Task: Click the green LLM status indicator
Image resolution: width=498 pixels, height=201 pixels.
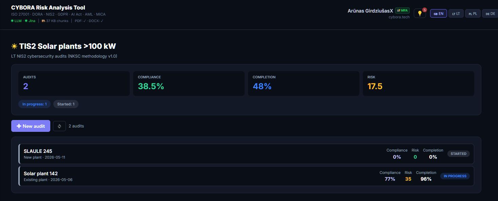Action: (16, 21)
